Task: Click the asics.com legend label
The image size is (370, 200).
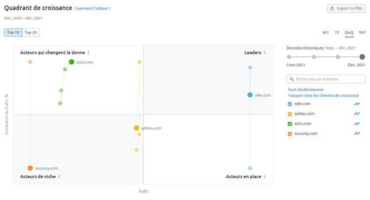Action: tap(303, 123)
